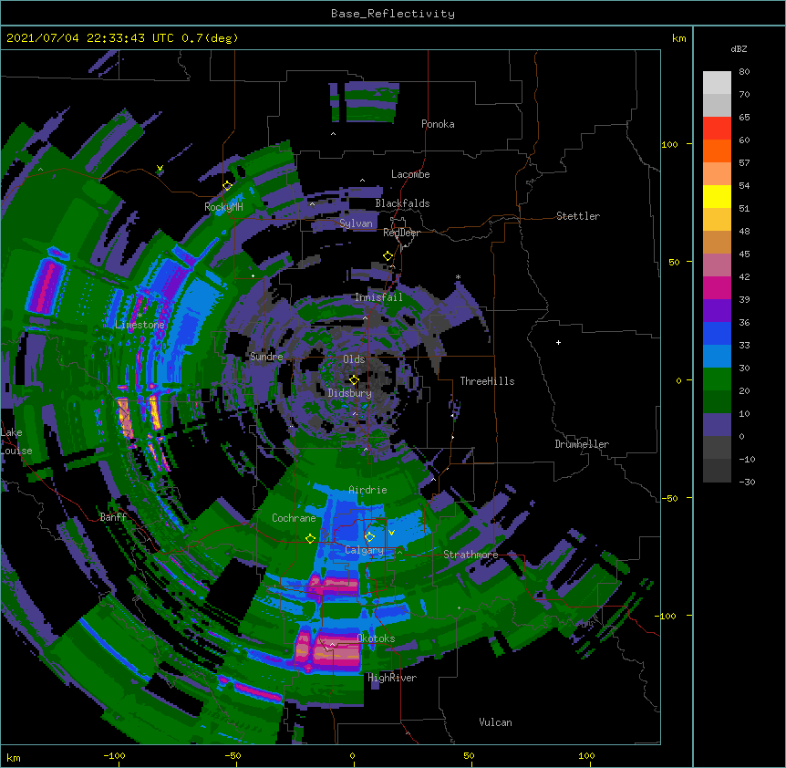
Task: Click the yellow diamond marker near RockyMH
Action: point(228,185)
